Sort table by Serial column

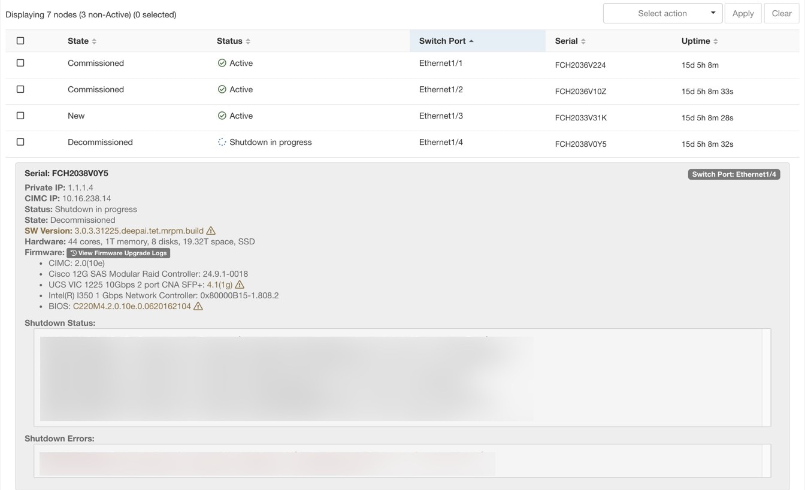tap(570, 41)
